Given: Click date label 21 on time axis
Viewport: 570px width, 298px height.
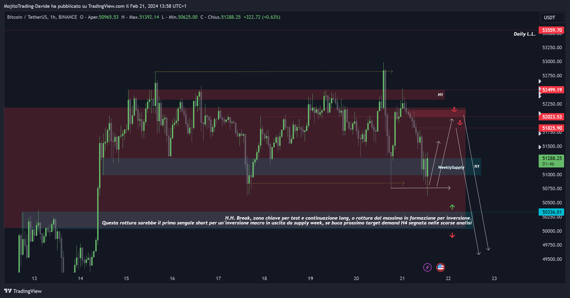Looking at the screenshot, I should coord(402,278).
